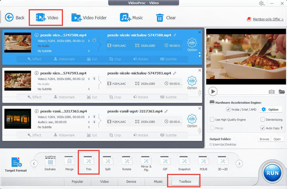Viewport: 287px width, 189px height.
Task: Remove pexels-nico...5747588.mp4 from the list
Action: (x=200, y=32)
